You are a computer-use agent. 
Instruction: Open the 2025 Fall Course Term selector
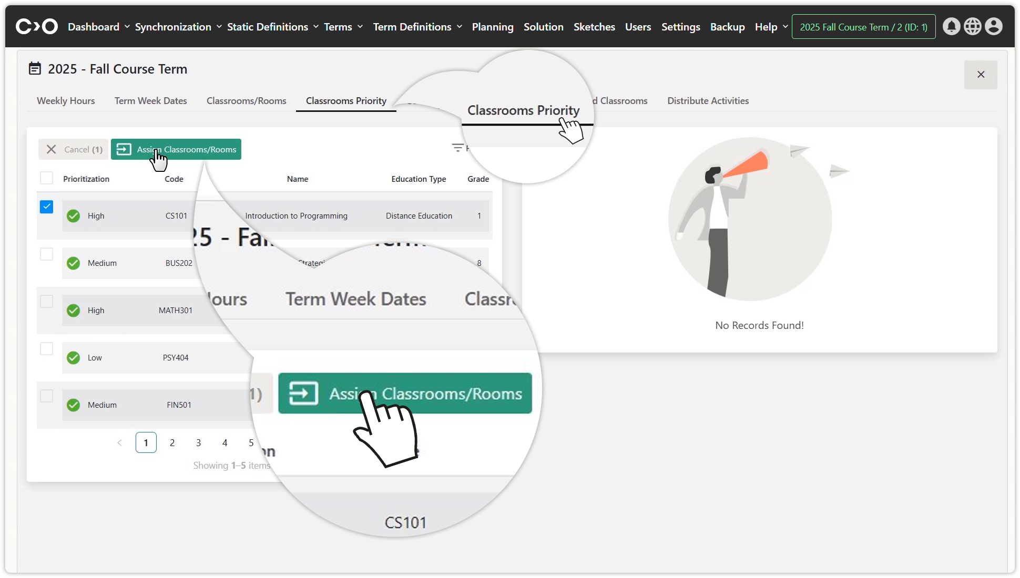point(863,27)
